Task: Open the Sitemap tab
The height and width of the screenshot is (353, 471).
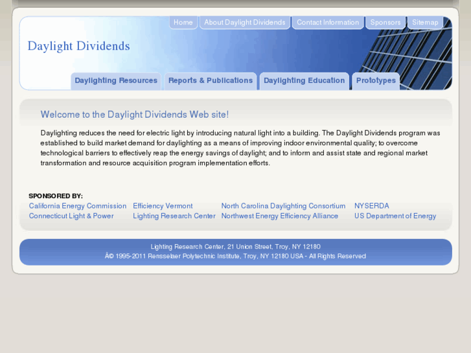Action: (425, 23)
